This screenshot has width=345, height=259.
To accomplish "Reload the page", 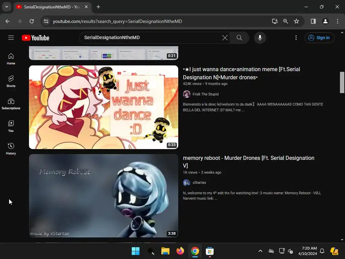I will 32,21.
